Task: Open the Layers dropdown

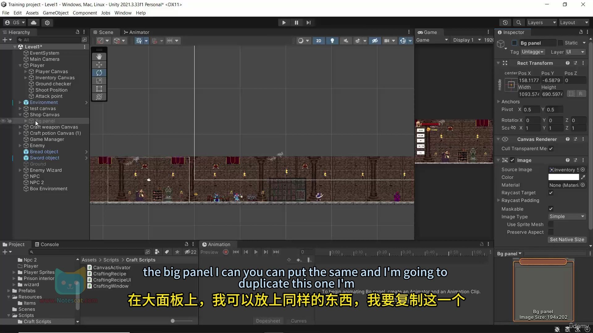Action: point(542,23)
